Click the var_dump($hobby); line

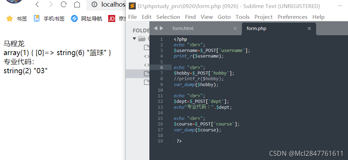click(196, 84)
